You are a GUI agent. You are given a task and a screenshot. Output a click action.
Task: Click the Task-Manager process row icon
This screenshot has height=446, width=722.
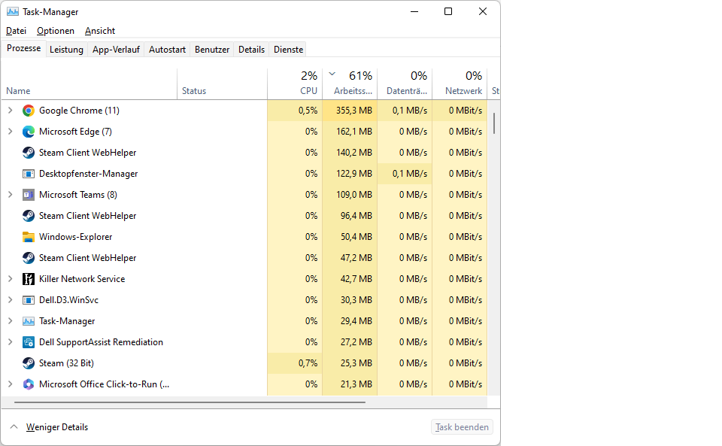pyautogui.click(x=29, y=321)
